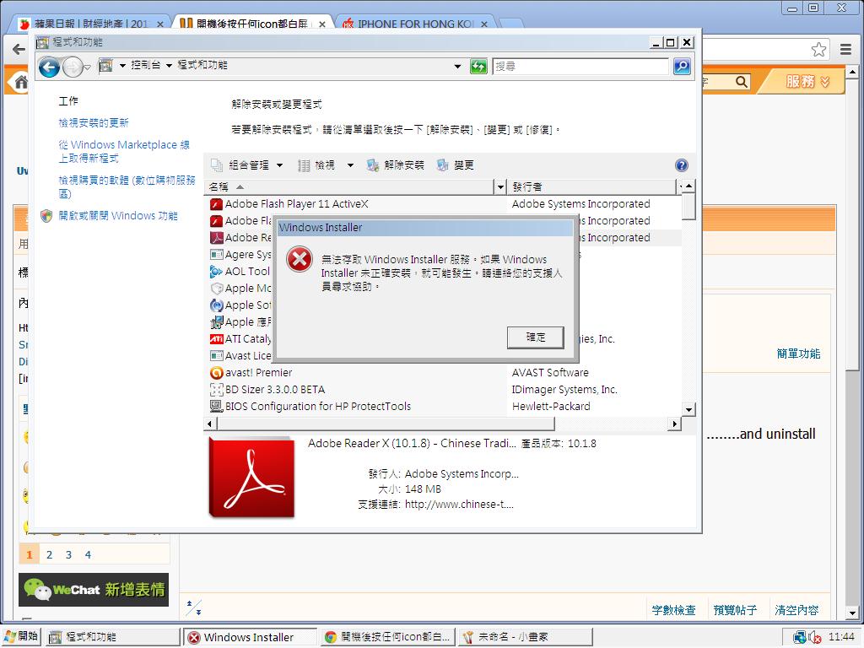Switch to the 蘋果日報 browser tab

[91, 24]
